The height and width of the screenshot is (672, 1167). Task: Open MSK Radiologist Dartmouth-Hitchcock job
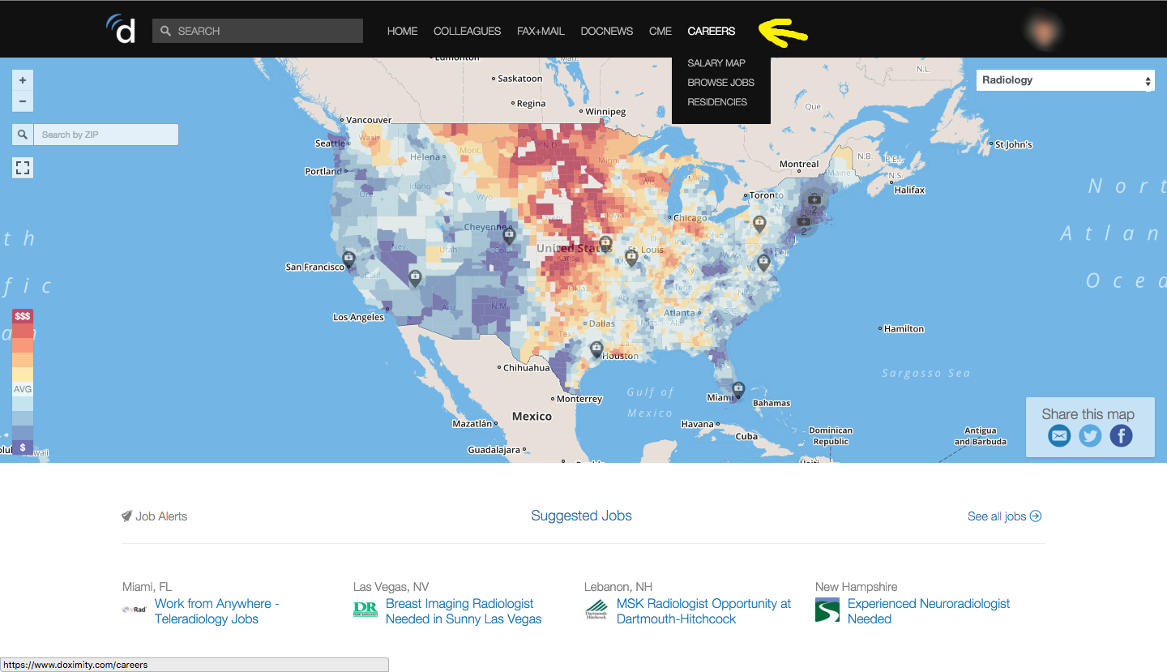coord(703,611)
